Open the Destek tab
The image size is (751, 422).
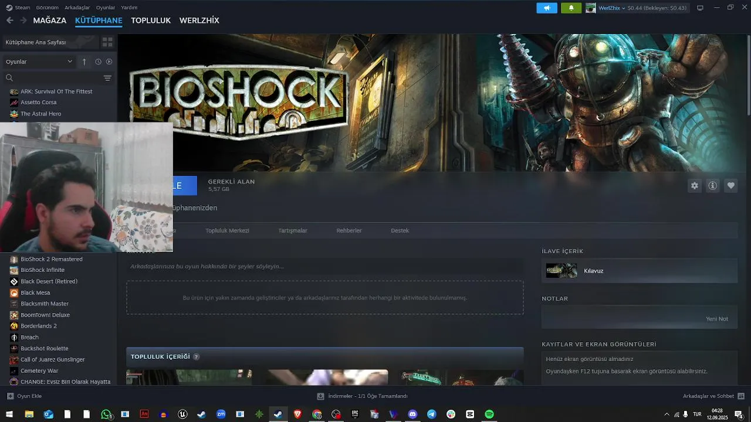click(x=400, y=230)
